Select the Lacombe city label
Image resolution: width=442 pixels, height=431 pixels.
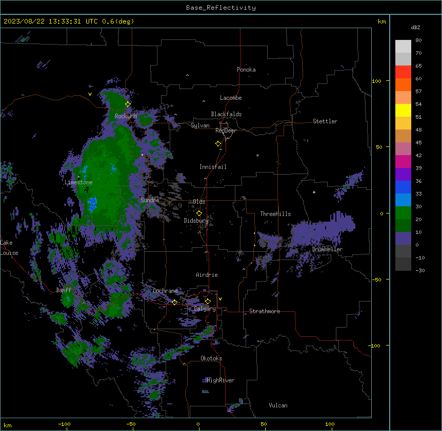[231, 98]
